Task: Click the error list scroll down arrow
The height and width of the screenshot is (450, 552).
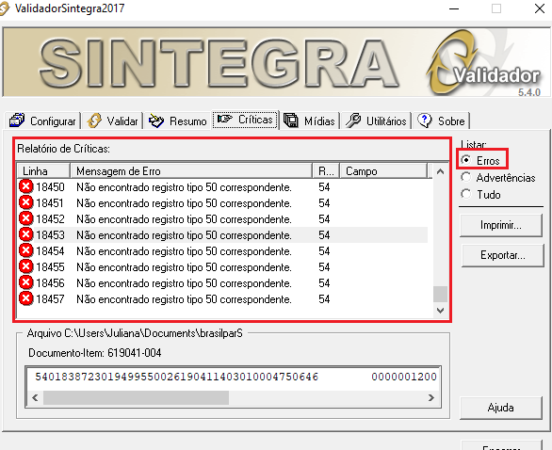Action: click(x=440, y=311)
